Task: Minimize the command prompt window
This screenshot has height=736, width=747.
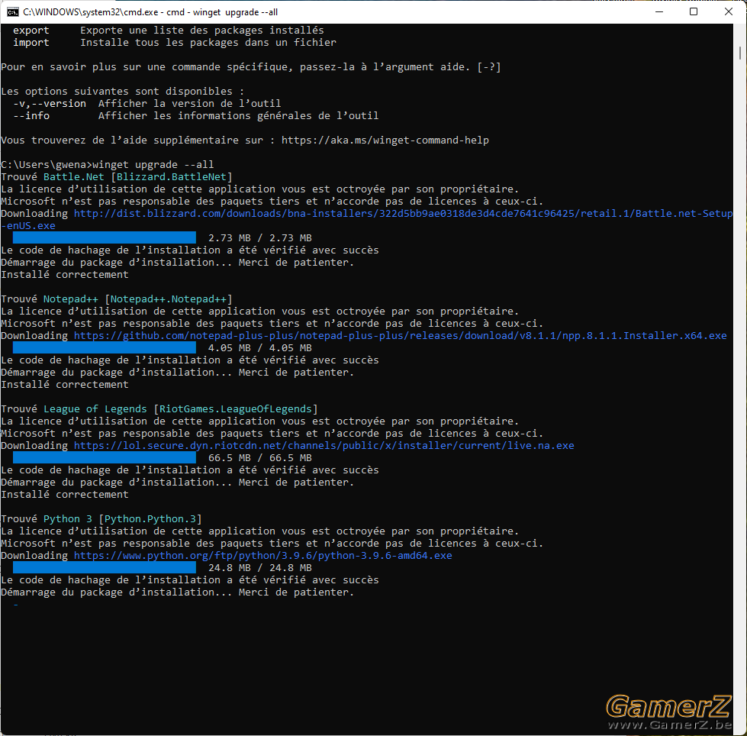Action: pos(659,12)
